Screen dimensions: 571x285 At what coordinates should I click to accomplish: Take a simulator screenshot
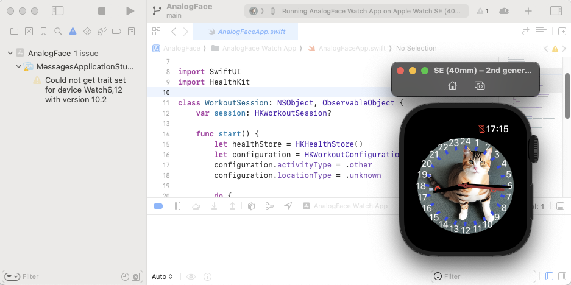coord(480,85)
